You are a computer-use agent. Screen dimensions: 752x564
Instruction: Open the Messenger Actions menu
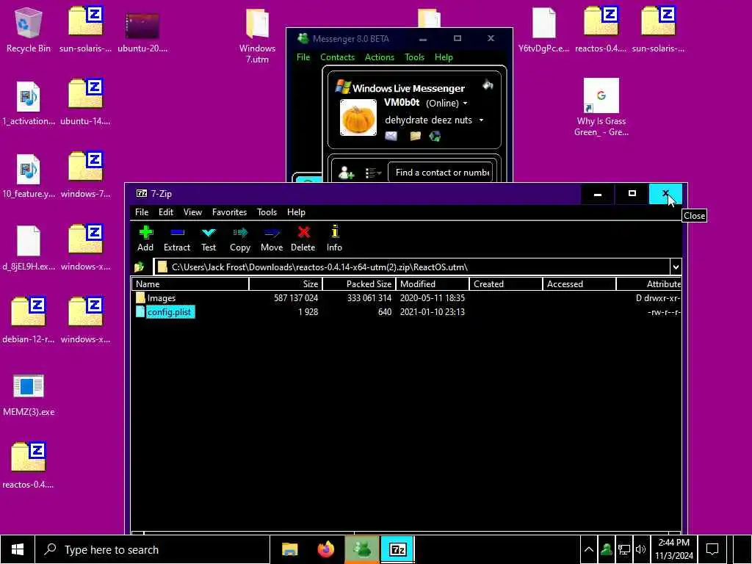(379, 57)
